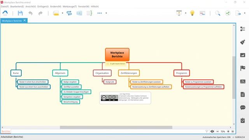Export the map with the export icon
The image size is (249, 140).
click(x=238, y=13)
